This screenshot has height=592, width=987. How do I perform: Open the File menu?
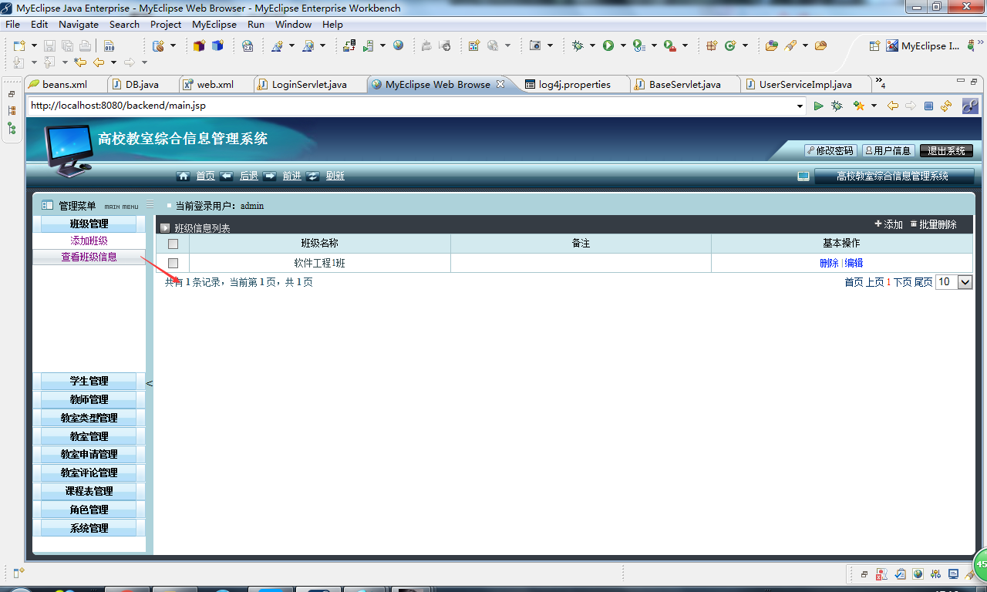(12, 25)
